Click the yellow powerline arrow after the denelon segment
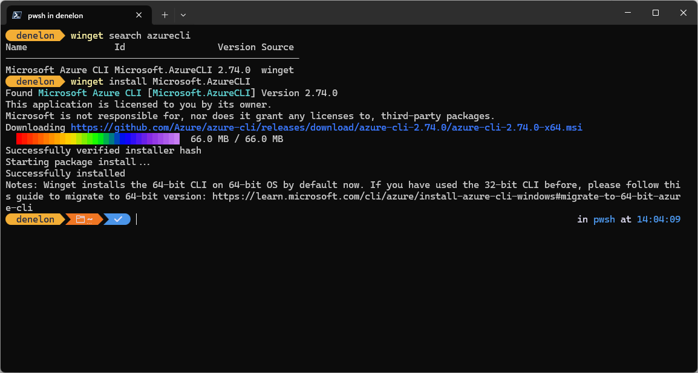 (x=64, y=219)
